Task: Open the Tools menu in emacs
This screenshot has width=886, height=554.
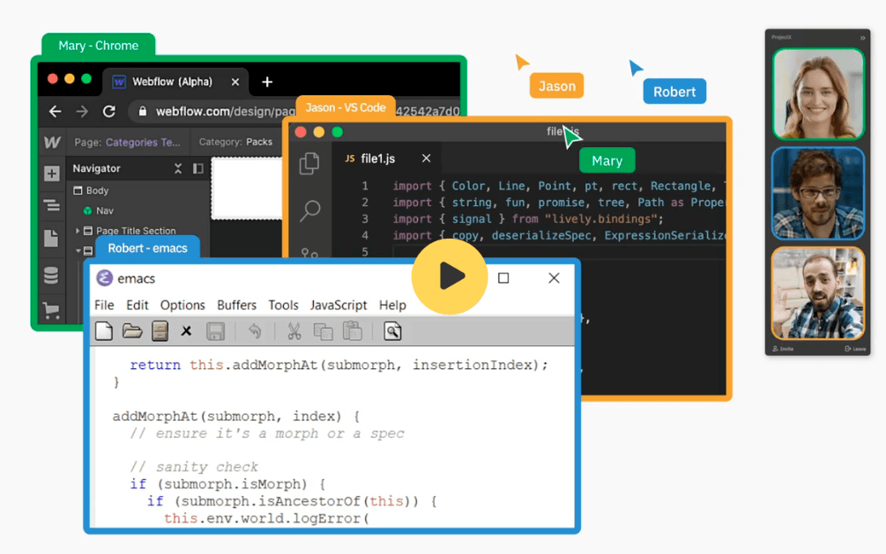Action: [x=283, y=305]
